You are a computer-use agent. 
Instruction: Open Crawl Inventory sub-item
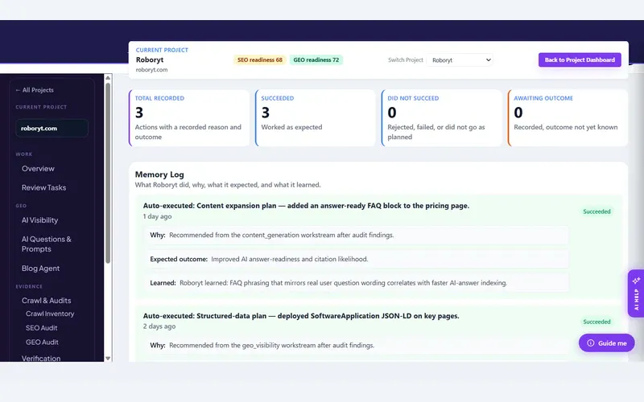50,314
